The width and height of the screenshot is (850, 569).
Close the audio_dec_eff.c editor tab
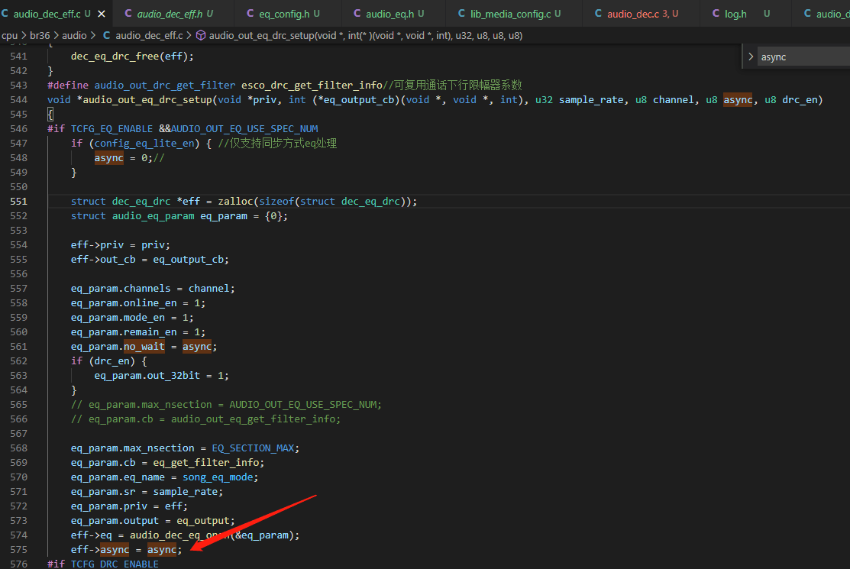click(102, 14)
